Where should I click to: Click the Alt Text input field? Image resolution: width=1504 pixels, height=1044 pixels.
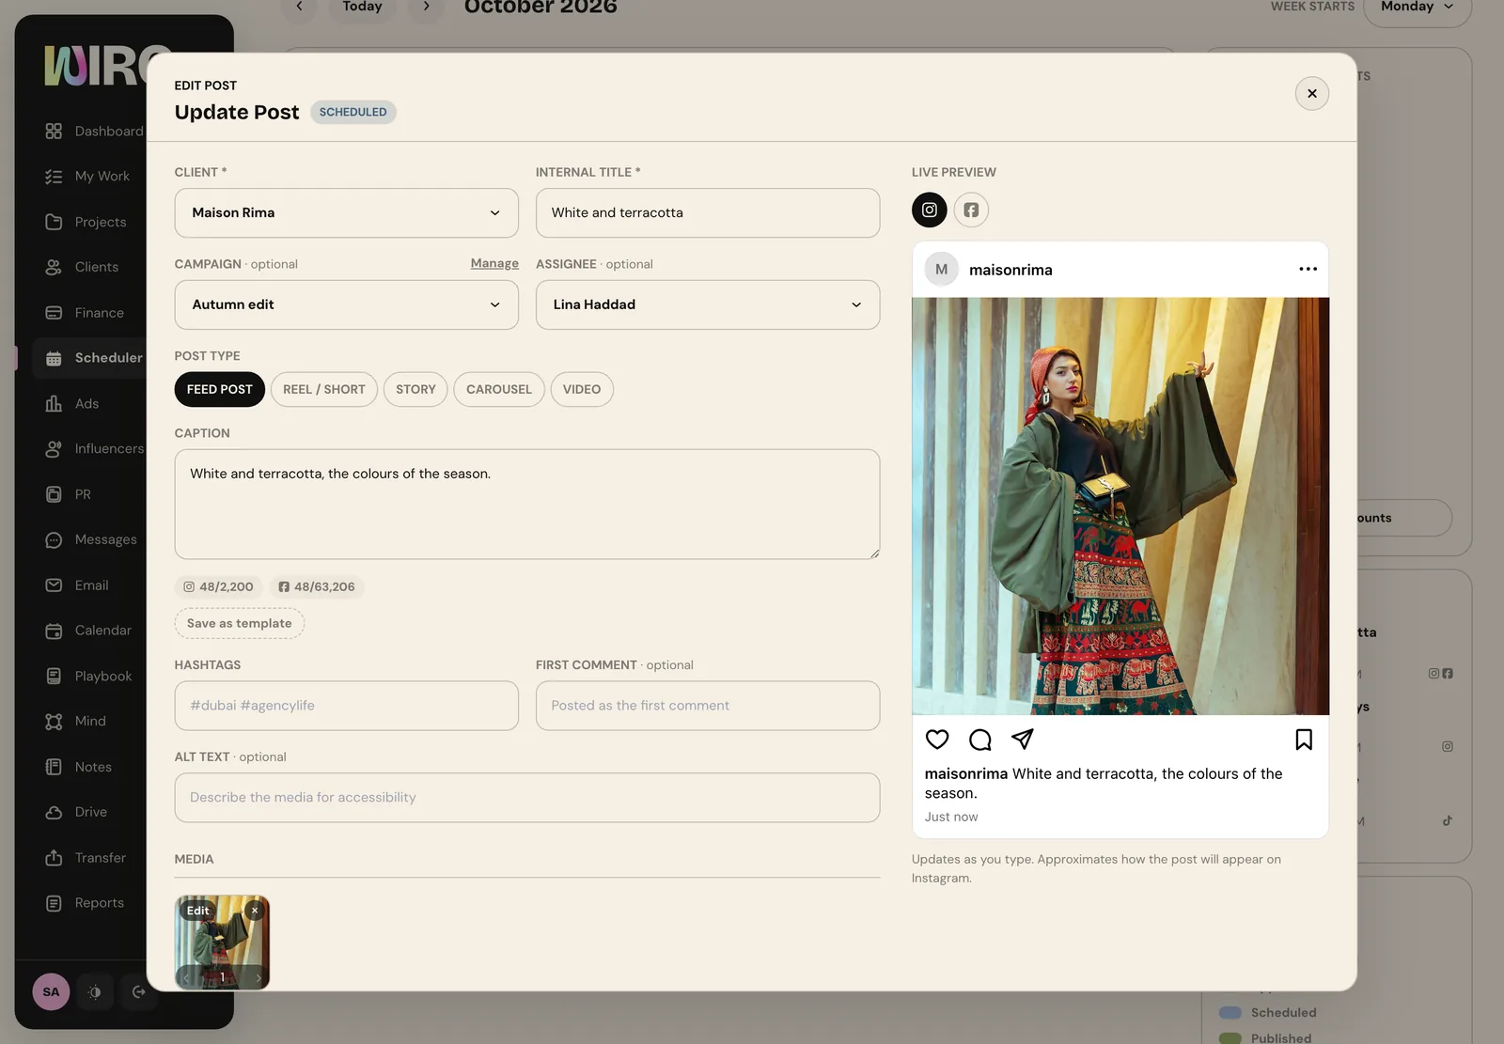(527, 798)
